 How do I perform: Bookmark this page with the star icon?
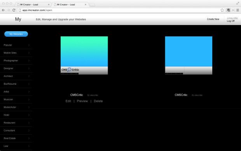coord(222,10)
